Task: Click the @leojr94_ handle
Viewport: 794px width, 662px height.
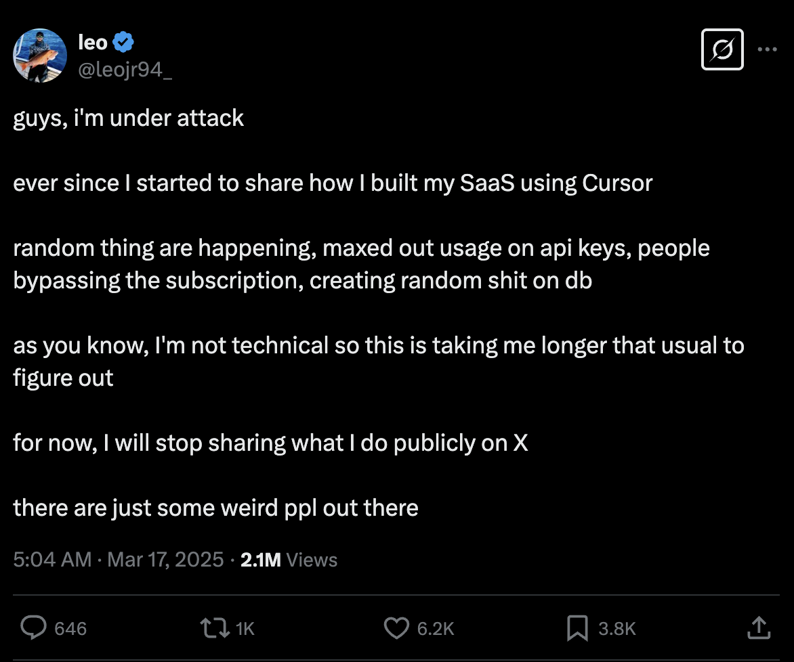Action: [125, 69]
